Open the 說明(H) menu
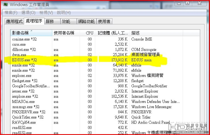 64,13
